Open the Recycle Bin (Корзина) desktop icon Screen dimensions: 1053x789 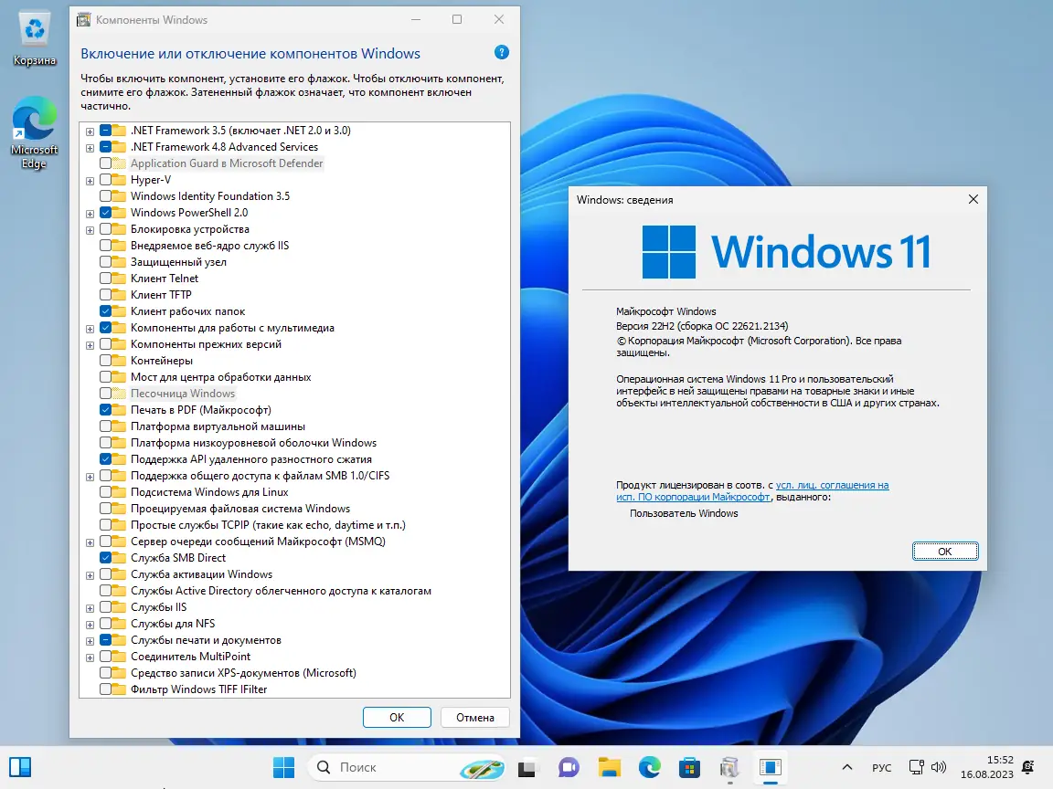(34, 38)
